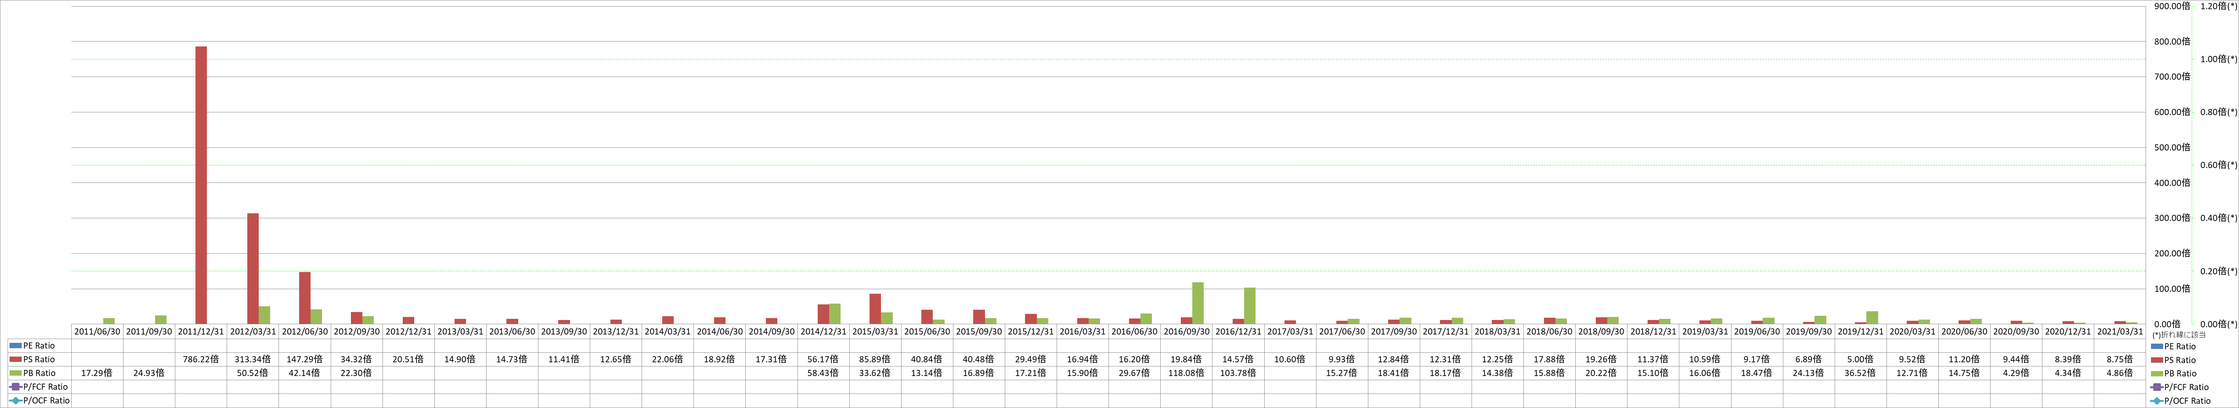This screenshot has width=2239, height=408.
Task: Select the P/OCF Ratio line marker in the data table
Action: click(x=16, y=401)
